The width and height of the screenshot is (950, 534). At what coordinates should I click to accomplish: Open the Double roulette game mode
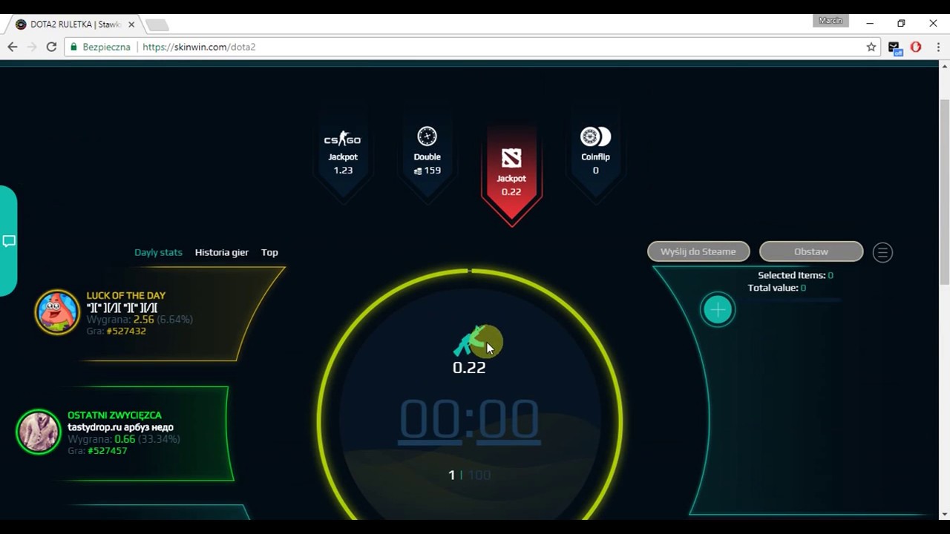(427, 154)
